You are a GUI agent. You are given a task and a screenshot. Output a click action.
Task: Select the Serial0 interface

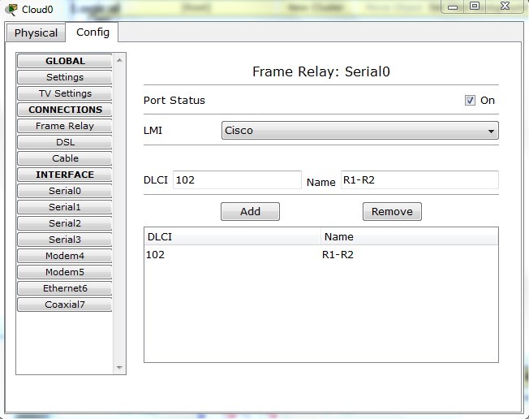point(65,191)
